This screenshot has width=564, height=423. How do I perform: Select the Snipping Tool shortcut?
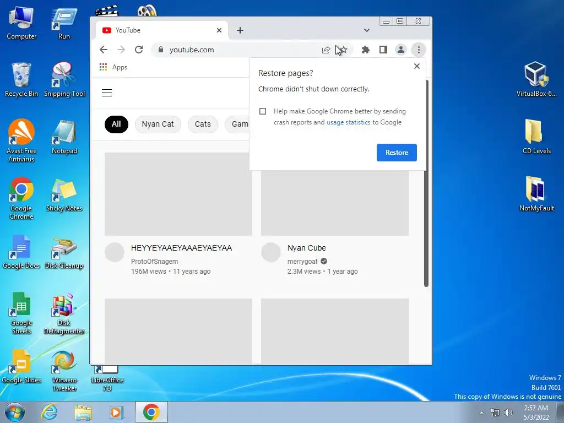tap(64, 80)
